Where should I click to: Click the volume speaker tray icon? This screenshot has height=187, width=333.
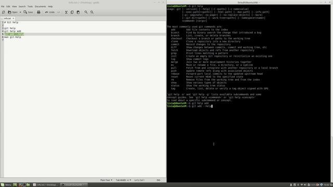[x=305, y=185]
